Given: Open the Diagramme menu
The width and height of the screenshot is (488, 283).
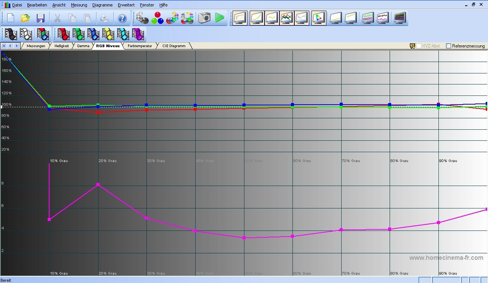Looking at the screenshot, I should click(x=102, y=5).
